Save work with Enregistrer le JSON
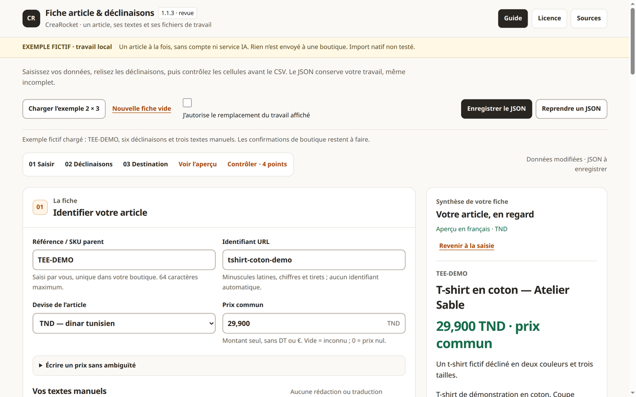636x397 pixels. (x=497, y=109)
